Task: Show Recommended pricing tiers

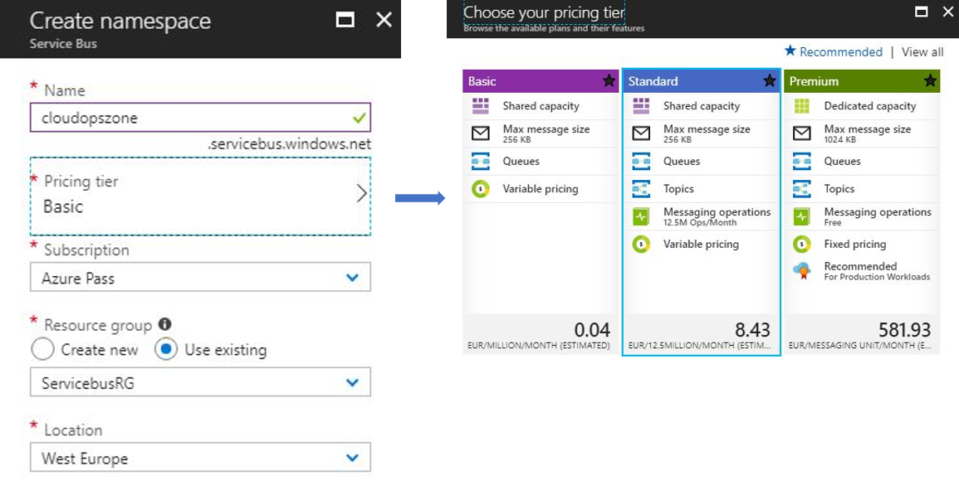Action: tap(834, 52)
